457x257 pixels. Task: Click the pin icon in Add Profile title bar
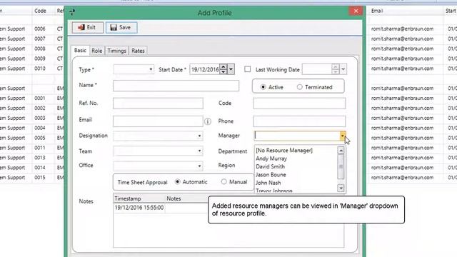click(x=72, y=12)
